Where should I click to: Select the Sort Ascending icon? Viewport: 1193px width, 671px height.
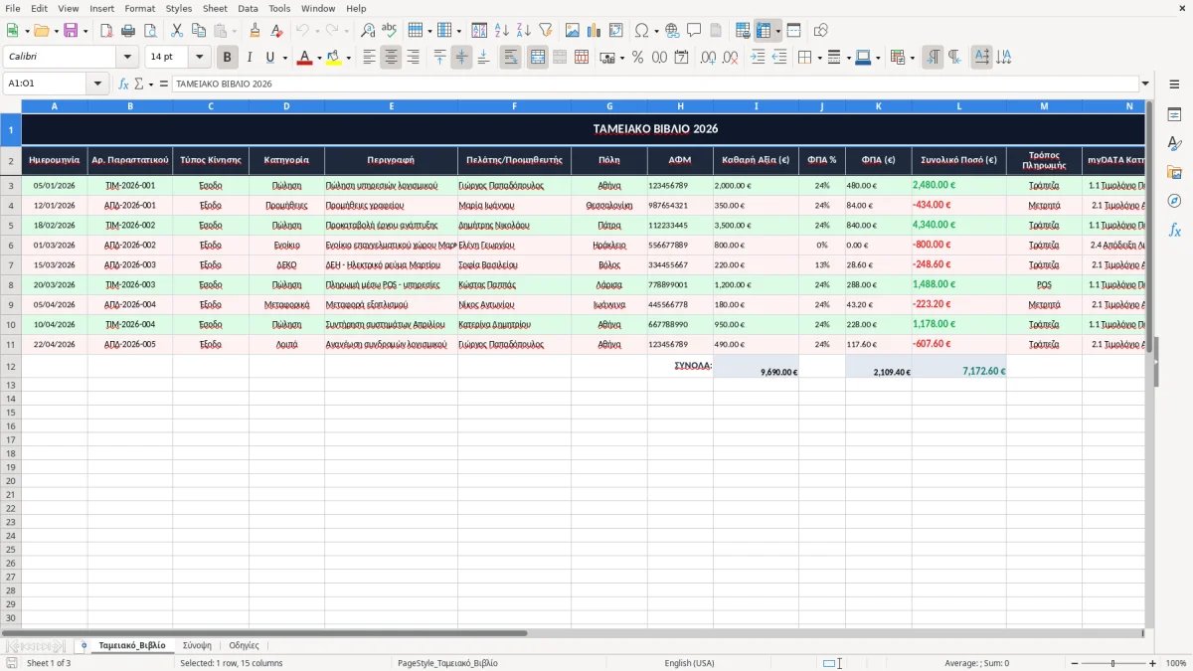click(501, 31)
